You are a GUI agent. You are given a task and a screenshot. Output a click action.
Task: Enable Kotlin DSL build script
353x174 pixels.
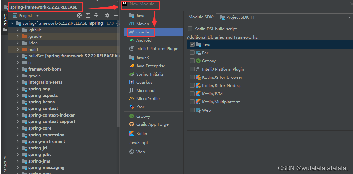point(190,29)
